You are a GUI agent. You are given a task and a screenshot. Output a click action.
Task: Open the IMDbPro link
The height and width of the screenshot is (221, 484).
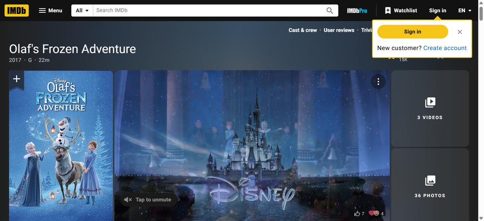click(357, 10)
